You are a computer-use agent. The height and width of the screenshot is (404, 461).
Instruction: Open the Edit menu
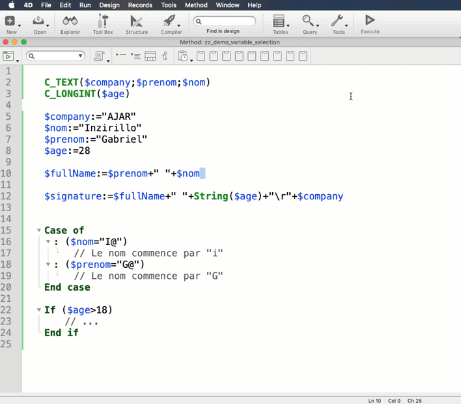click(65, 5)
